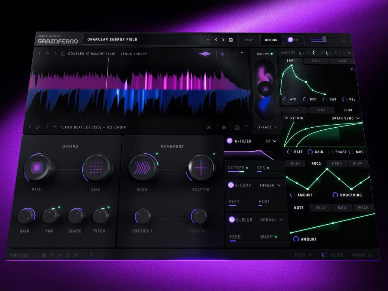Click the Scatter crosshair knob
The width and height of the screenshot is (388, 291).
tap(201, 168)
